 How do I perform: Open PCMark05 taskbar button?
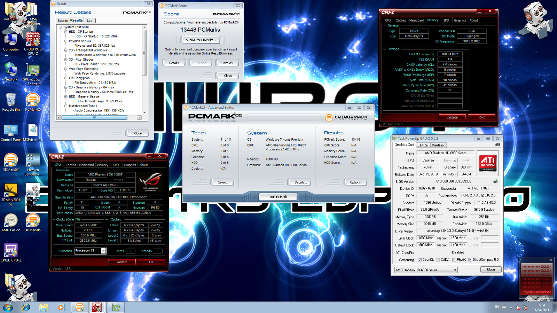tap(80, 307)
